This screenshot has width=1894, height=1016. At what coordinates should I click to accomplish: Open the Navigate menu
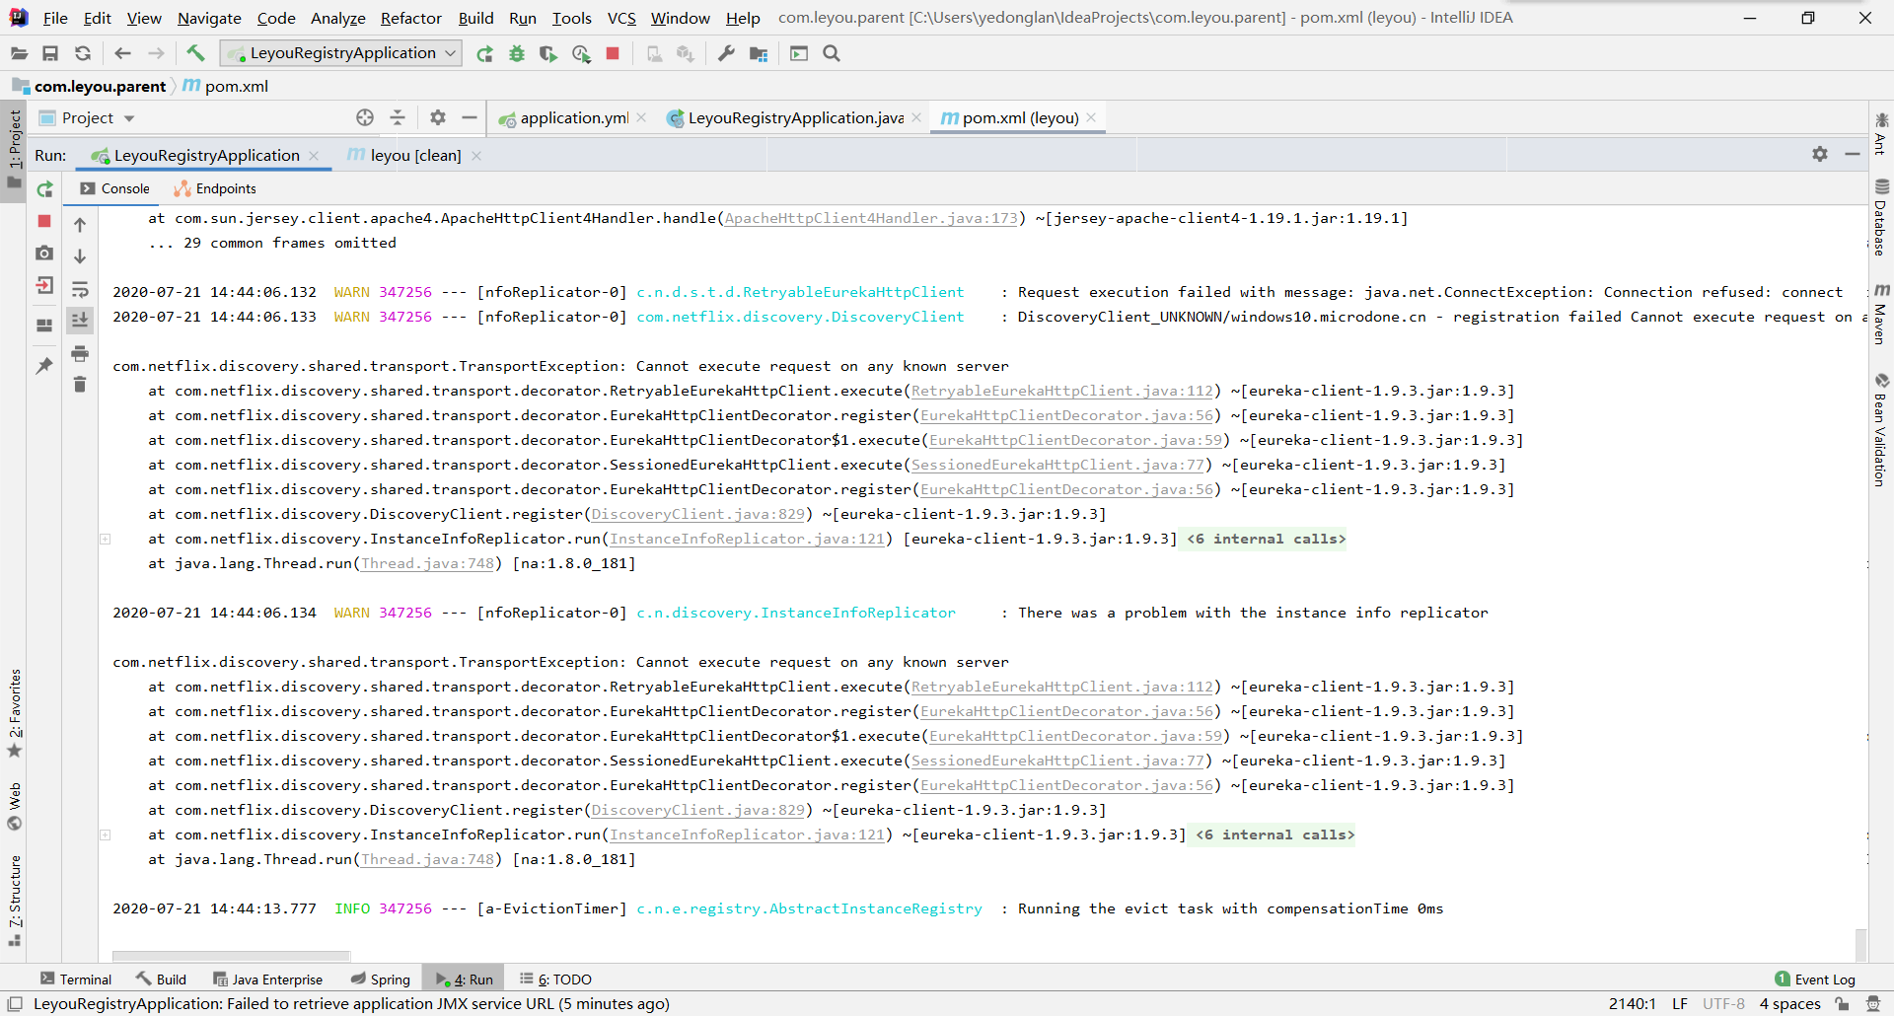click(x=209, y=18)
